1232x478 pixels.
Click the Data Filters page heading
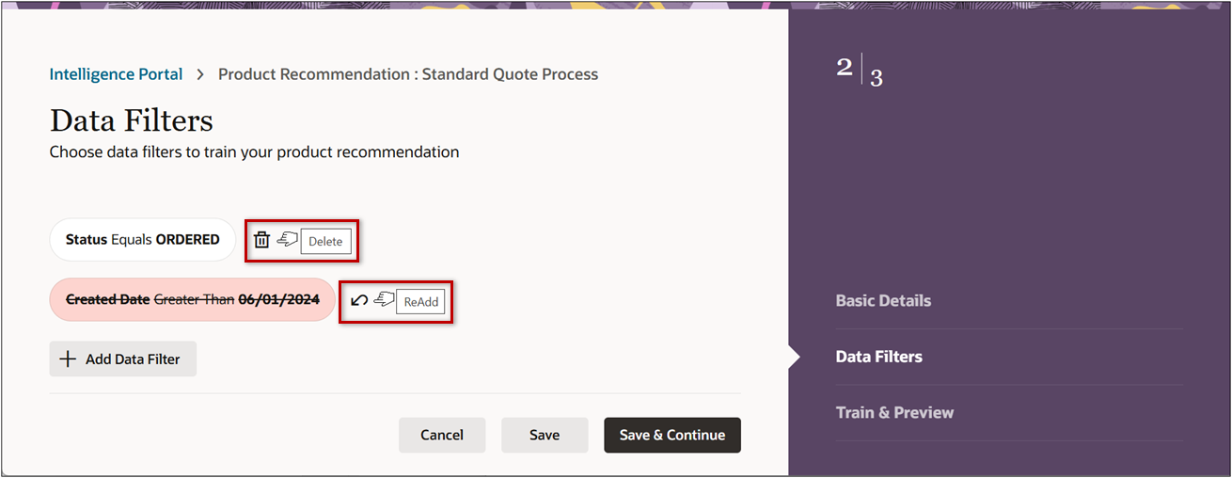[132, 120]
